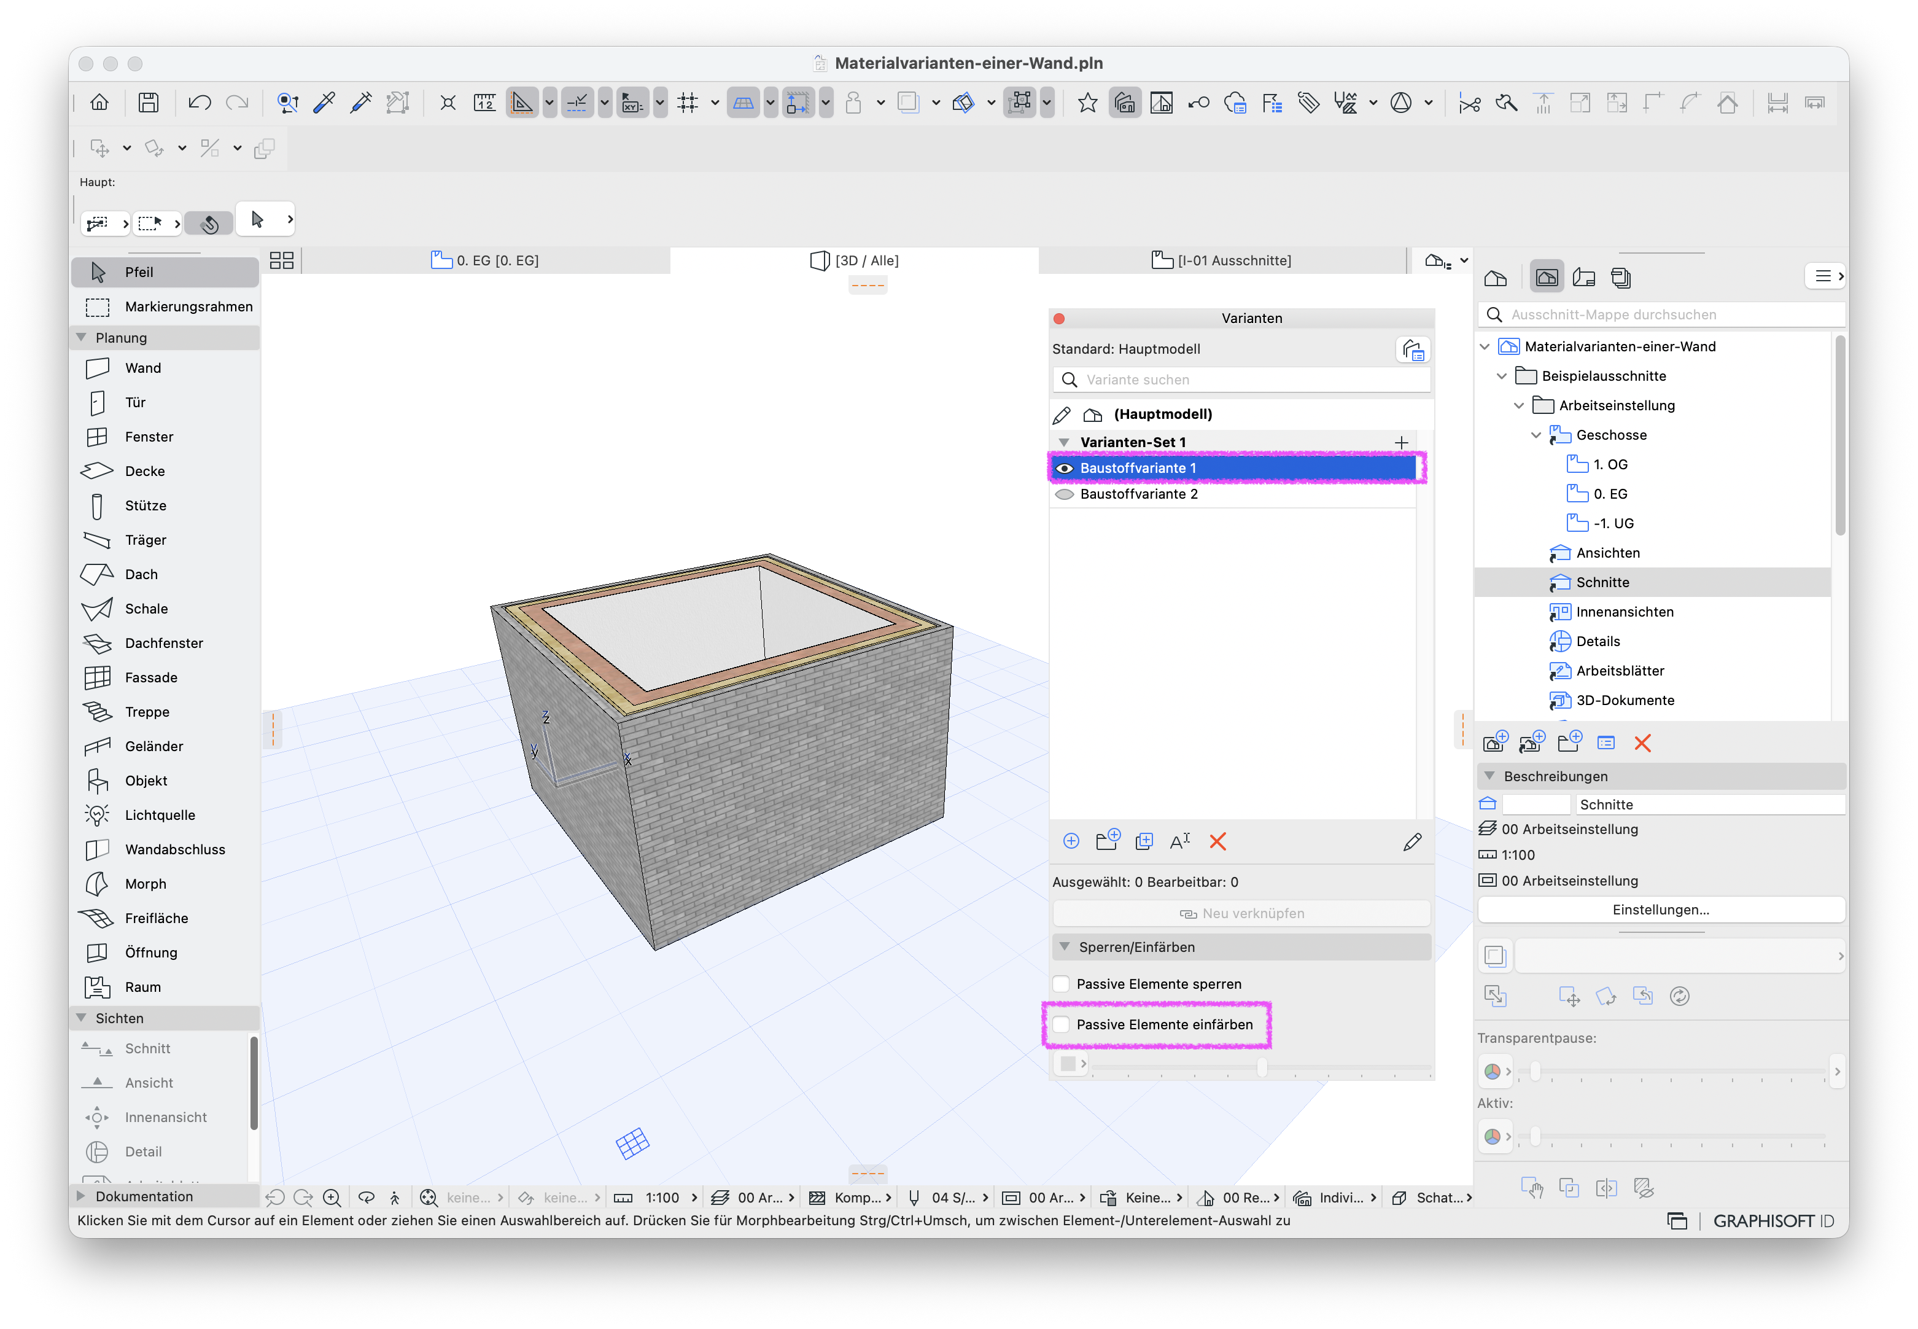Click the new variant set folder icon
Viewport: 1918px width, 1329px height.
pos(1108,840)
